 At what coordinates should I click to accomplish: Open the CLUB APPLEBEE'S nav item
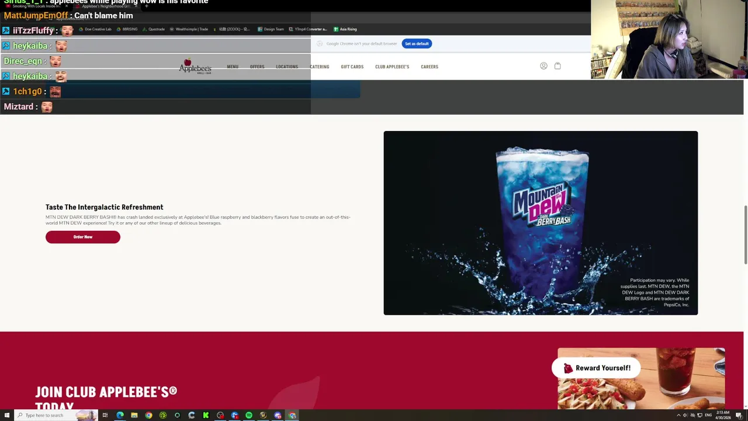(392, 67)
